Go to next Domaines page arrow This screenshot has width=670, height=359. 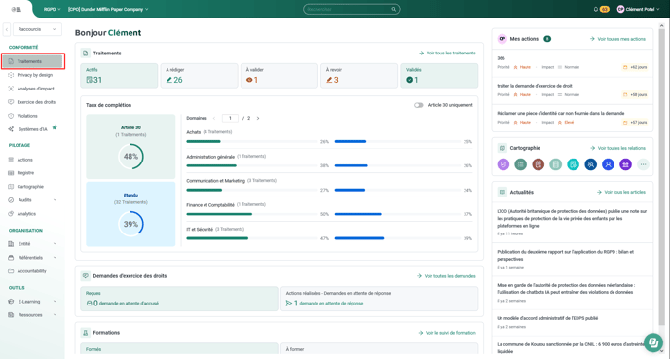click(258, 119)
